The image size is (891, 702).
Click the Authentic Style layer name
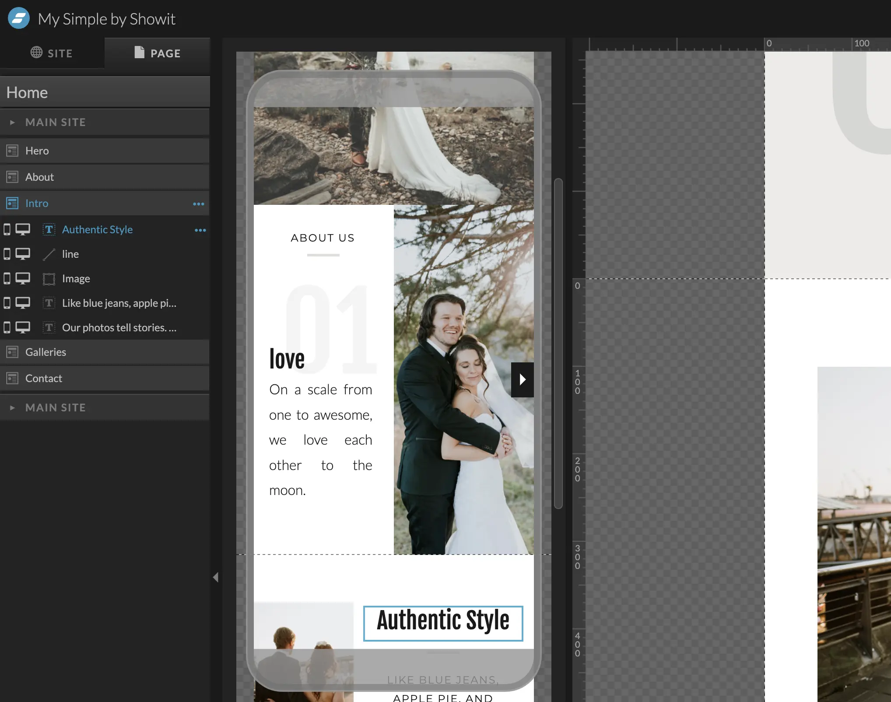tap(97, 229)
